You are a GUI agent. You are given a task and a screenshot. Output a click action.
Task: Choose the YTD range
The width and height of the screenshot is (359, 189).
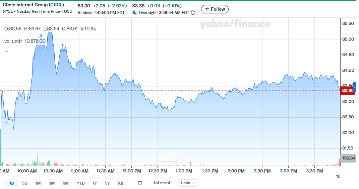pyautogui.click(x=80, y=183)
